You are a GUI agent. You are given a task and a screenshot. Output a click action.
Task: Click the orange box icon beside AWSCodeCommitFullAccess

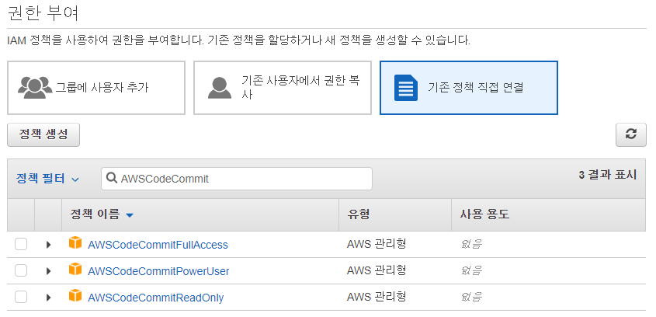75,242
